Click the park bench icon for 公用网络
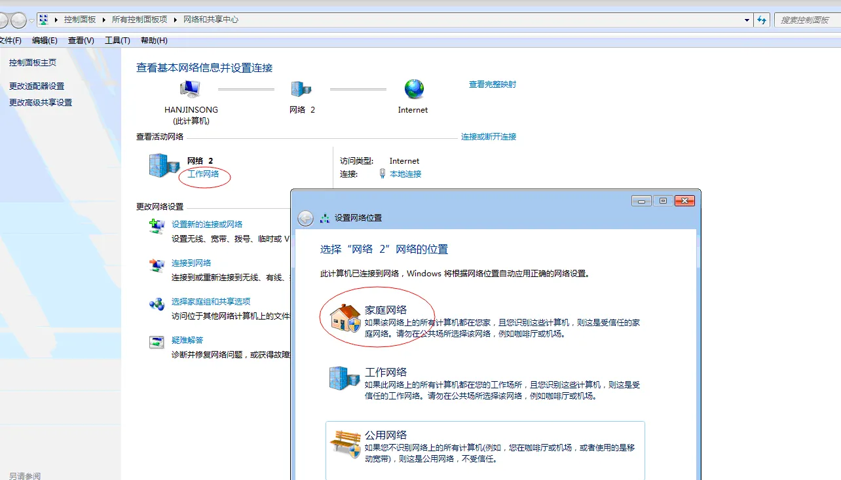This screenshot has width=841, height=480. [x=345, y=443]
